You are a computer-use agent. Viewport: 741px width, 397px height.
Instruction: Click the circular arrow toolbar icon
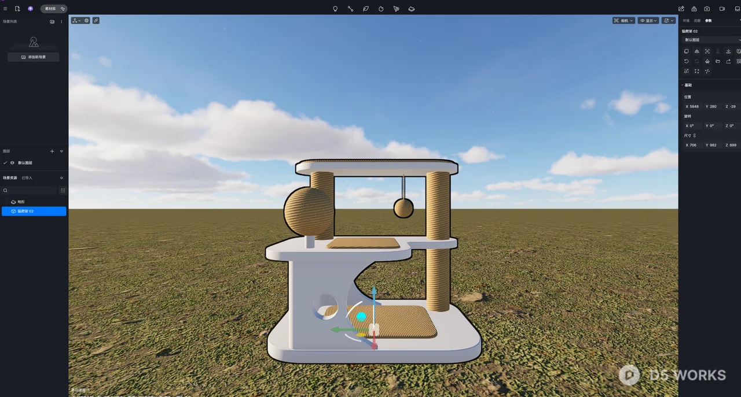tap(381, 9)
